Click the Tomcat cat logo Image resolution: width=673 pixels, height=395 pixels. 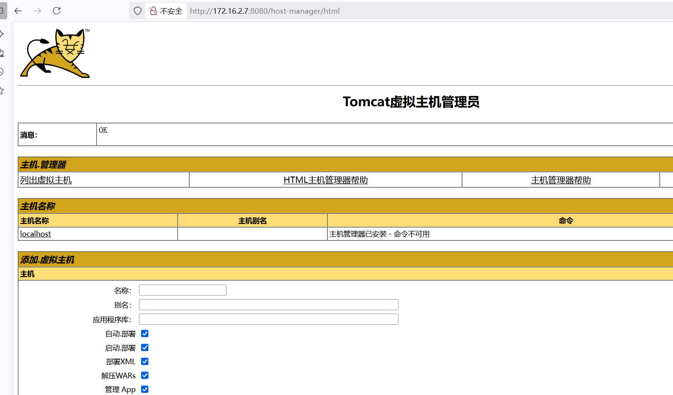point(55,53)
